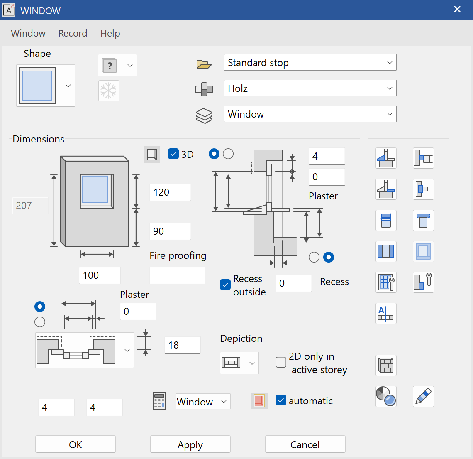The height and width of the screenshot is (459, 473).
Task: Click the Recess value field showing 0
Action: pyautogui.click(x=293, y=283)
